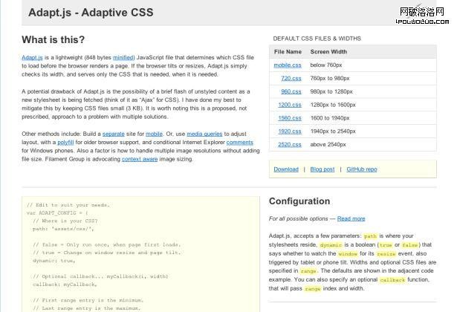This screenshot has width=457, height=312.
Task: Open the GitHub repo link
Action: pos(361,169)
